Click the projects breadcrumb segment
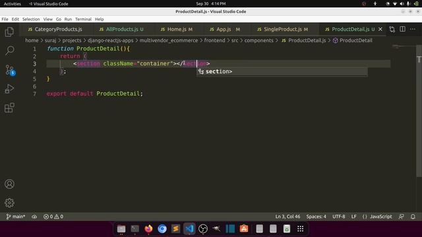The width and height of the screenshot is (422, 237). pos(72,40)
